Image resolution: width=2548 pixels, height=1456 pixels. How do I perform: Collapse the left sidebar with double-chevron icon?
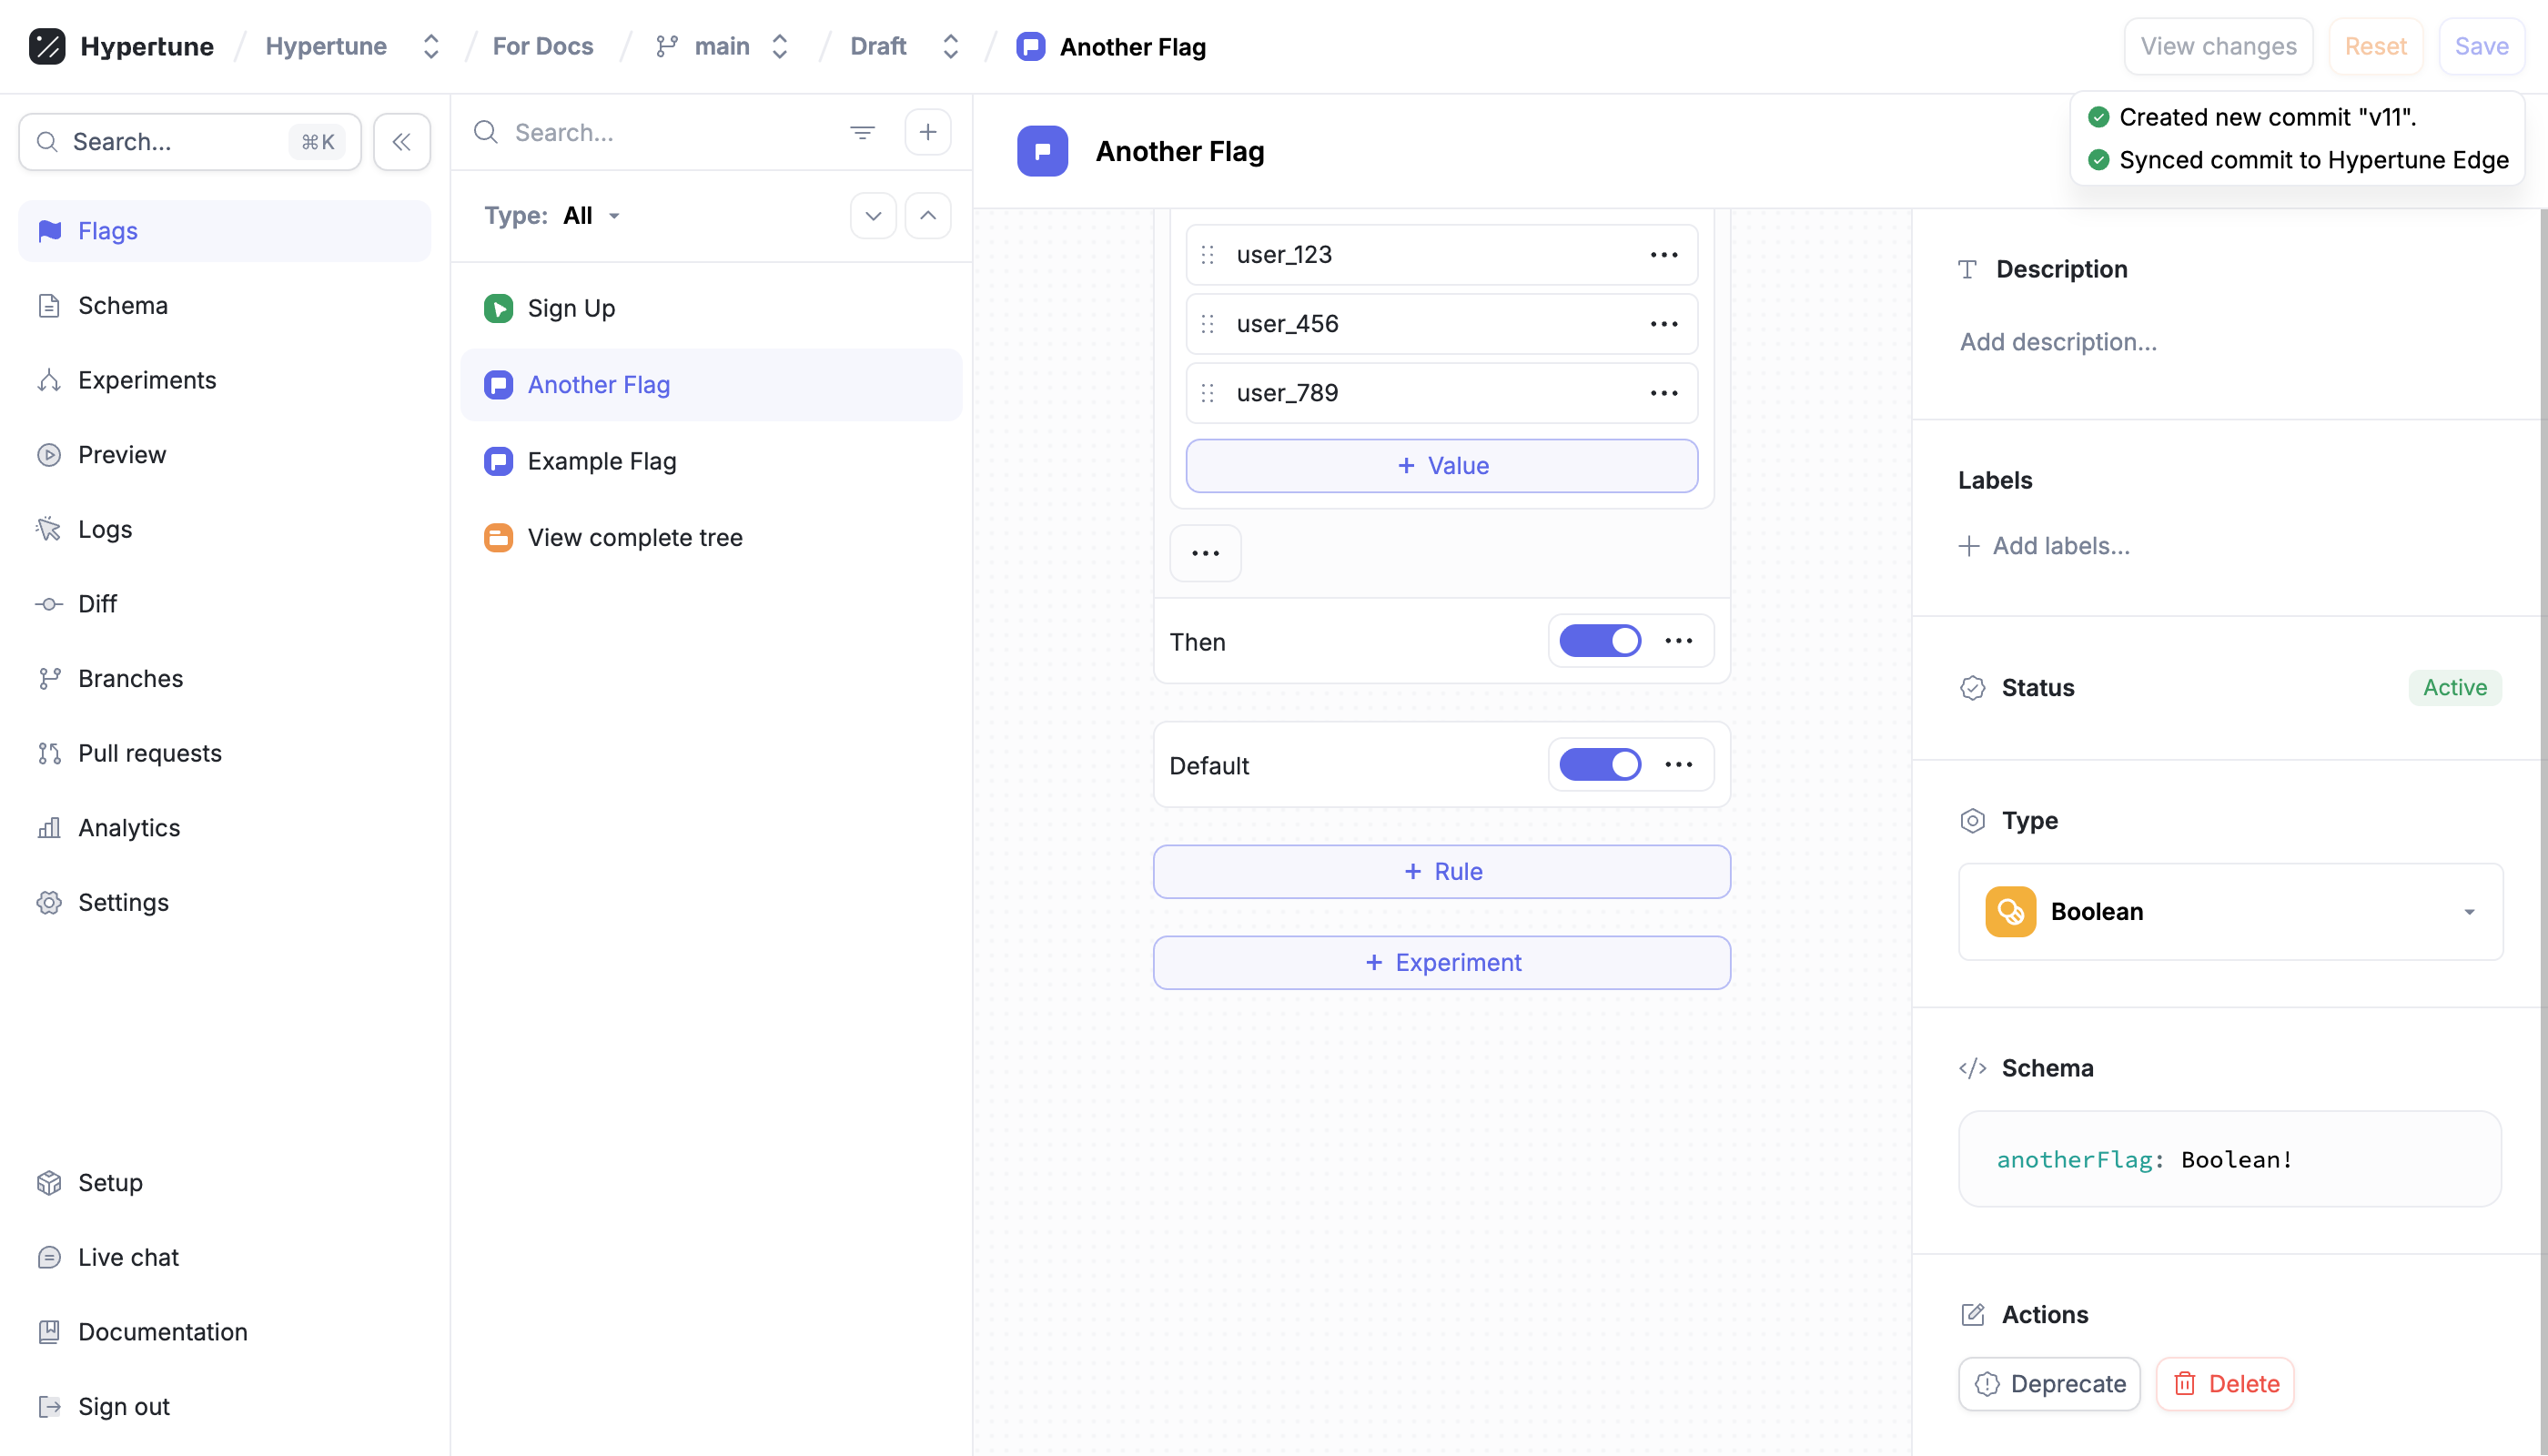[x=401, y=142]
